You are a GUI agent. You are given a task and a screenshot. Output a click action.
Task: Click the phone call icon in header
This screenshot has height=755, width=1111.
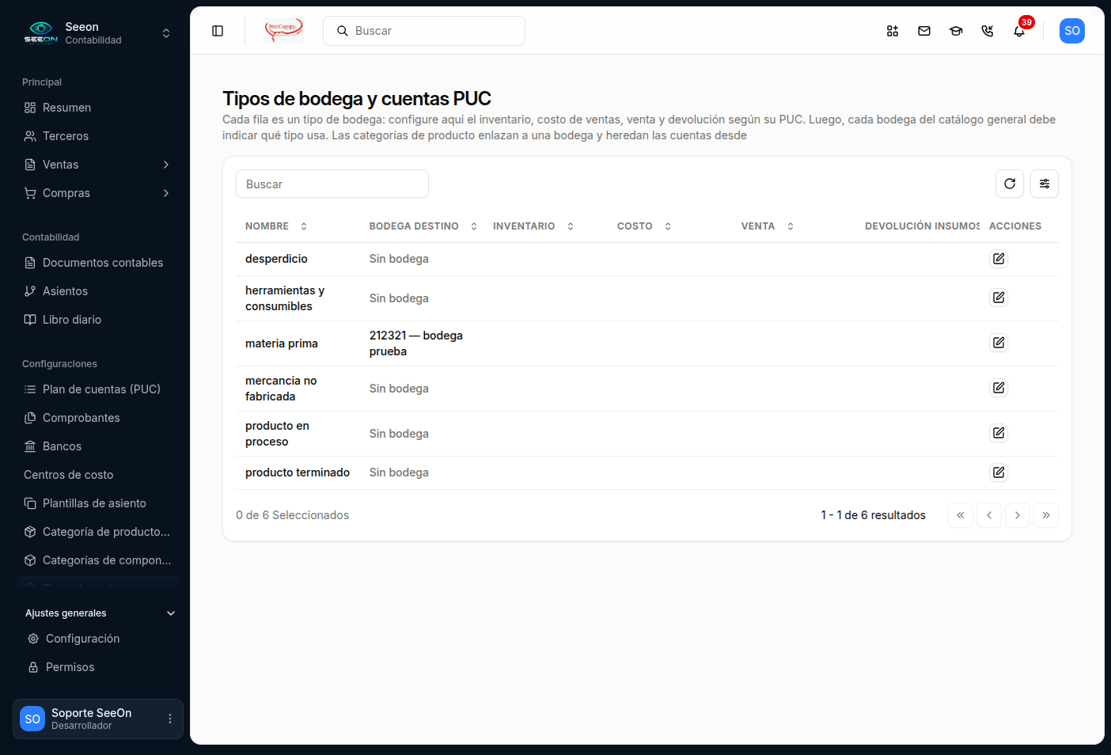988,31
